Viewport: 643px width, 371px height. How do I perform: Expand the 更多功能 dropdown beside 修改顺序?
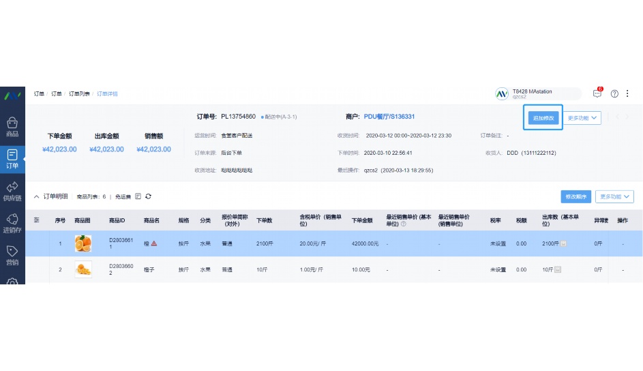614,196
